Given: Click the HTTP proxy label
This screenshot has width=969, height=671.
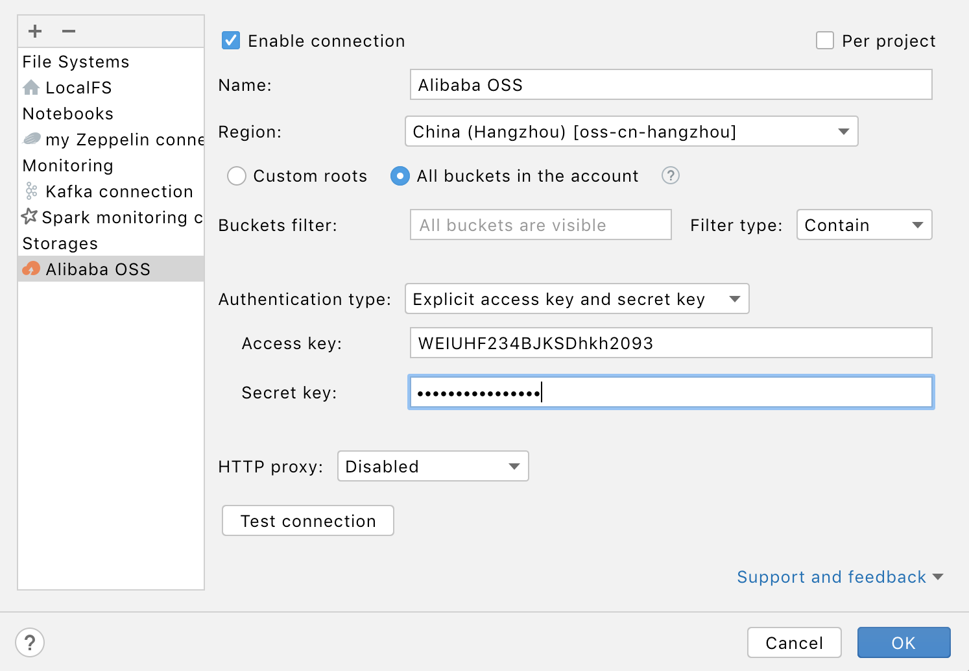Looking at the screenshot, I should tap(270, 467).
